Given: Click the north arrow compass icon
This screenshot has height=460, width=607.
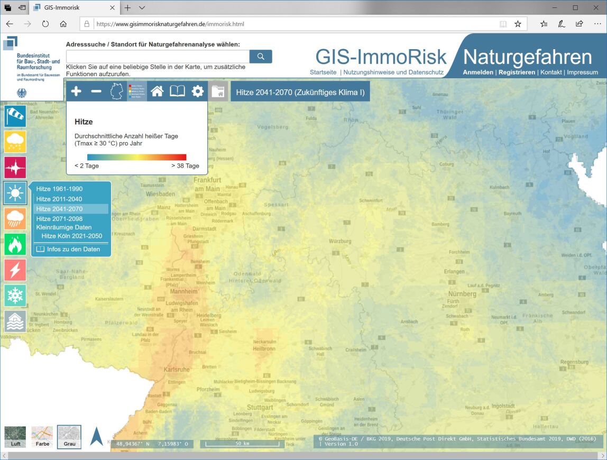Looking at the screenshot, I should click(96, 436).
